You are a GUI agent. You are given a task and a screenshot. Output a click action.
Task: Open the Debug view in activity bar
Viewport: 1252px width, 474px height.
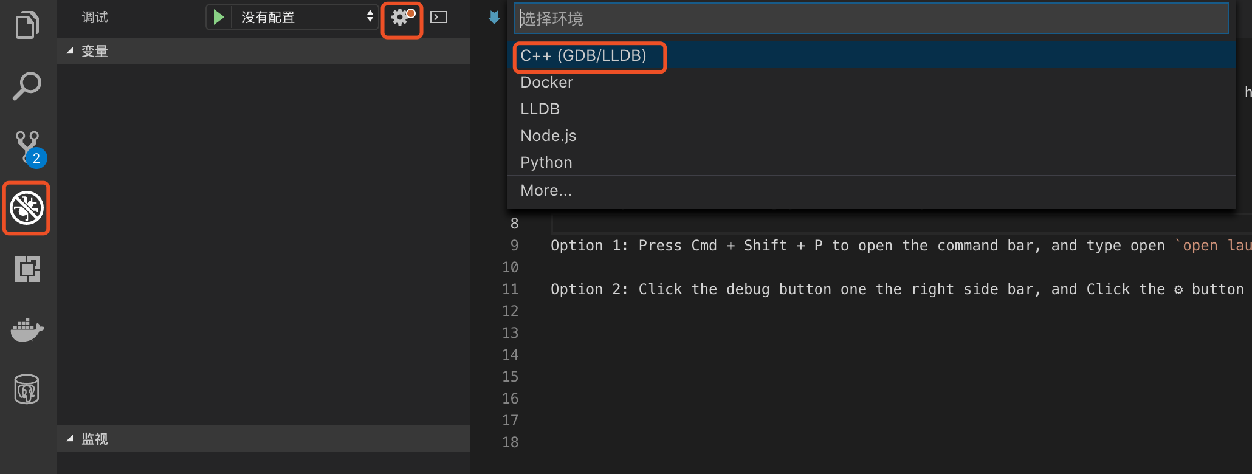27,208
